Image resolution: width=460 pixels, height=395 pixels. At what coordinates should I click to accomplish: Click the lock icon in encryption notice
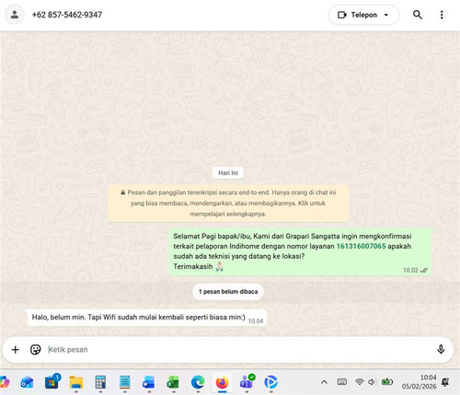click(x=122, y=192)
